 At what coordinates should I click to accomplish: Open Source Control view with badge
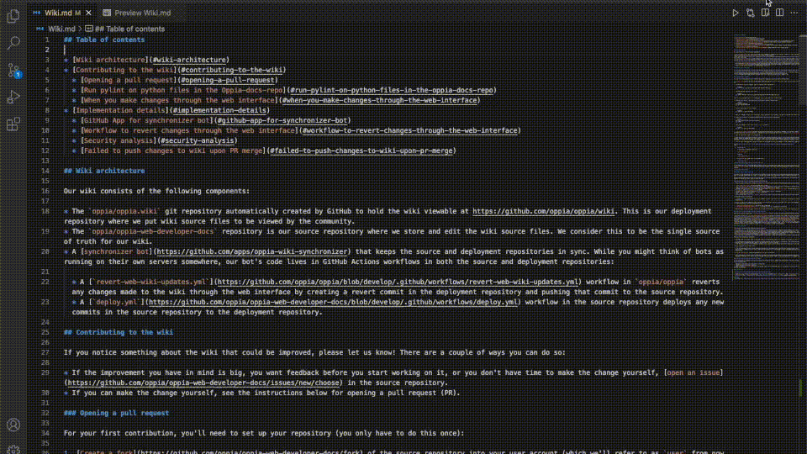click(13, 70)
